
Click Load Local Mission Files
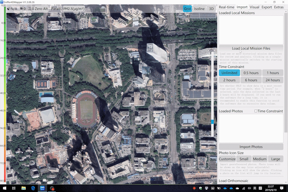tap(251, 48)
